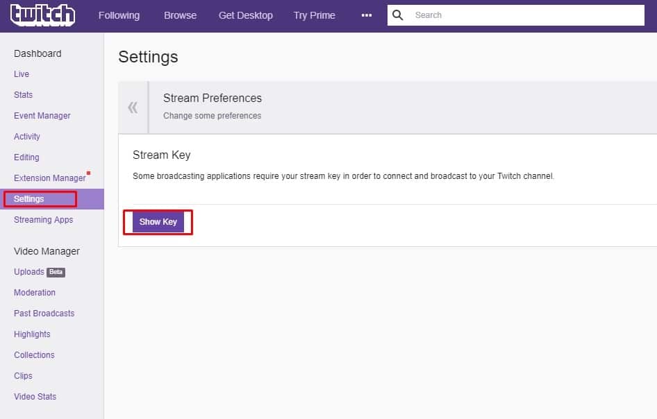Click the Video Manager heading
The width and height of the screenshot is (657, 419).
[x=47, y=251]
